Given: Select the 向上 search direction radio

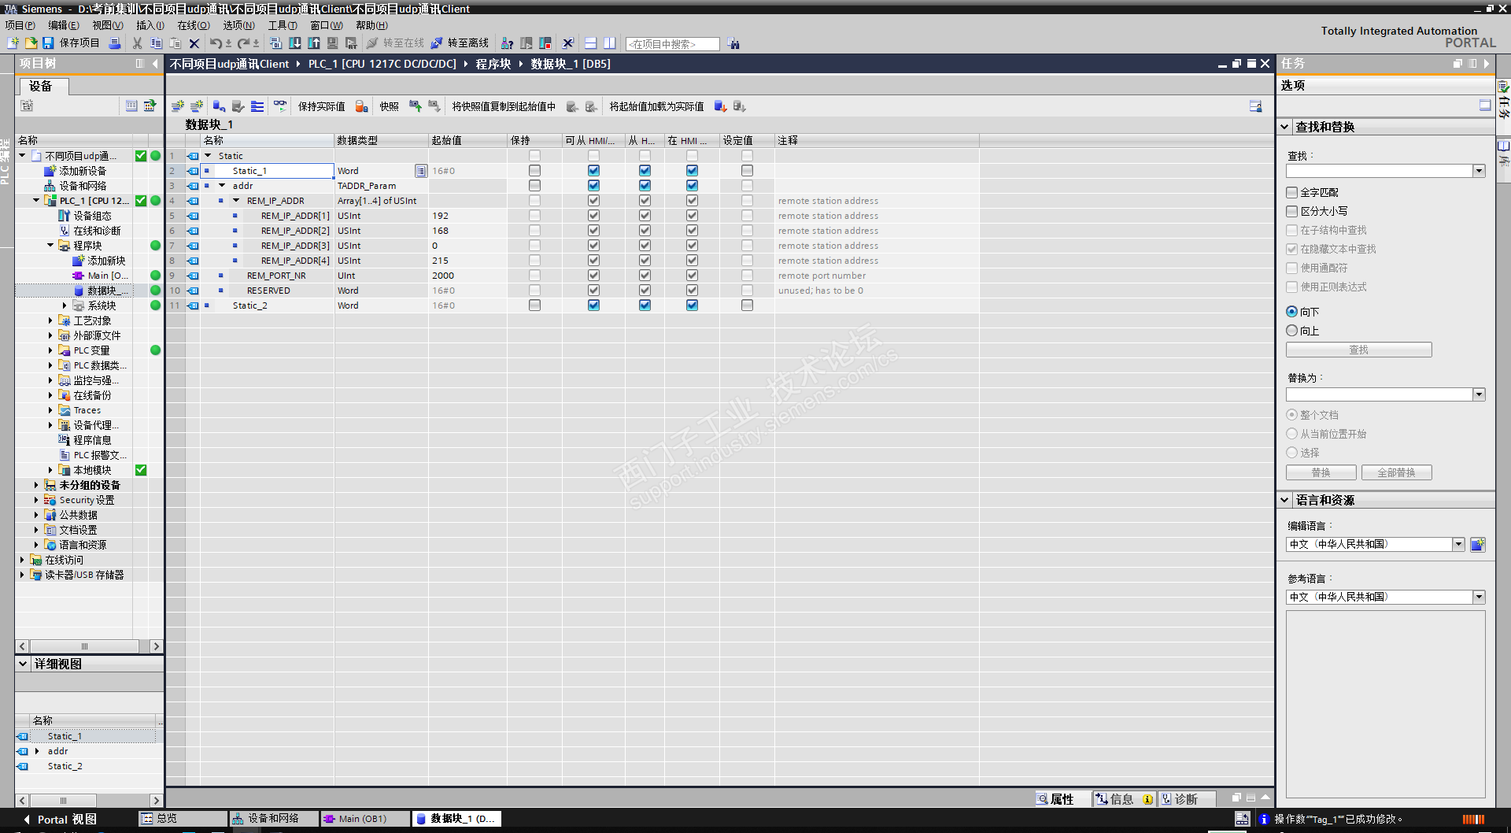Looking at the screenshot, I should click(x=1292, y=331).
